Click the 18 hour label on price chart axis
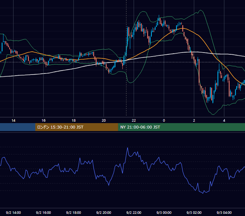The image size is (245, 216). pyautogui.click(x=73, y=121)
